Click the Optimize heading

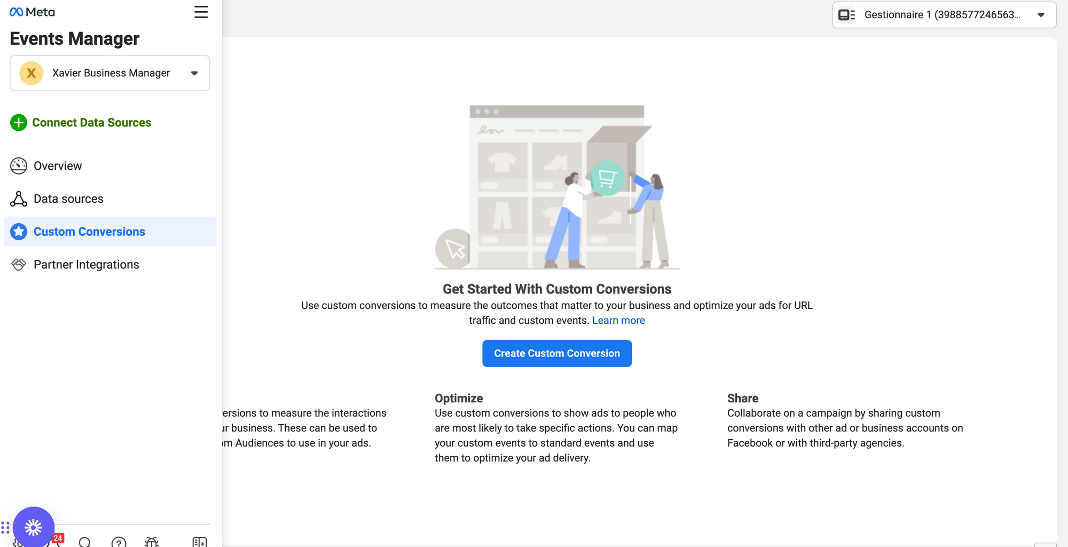click(x=459, y=398)
